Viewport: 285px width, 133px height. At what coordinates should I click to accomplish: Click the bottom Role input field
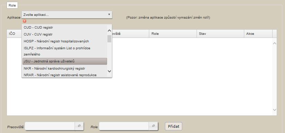pos(124,126)
